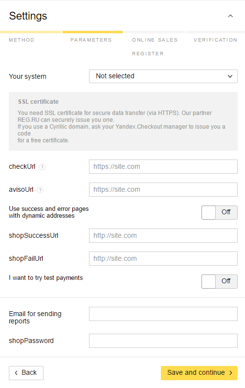The width and height of the screenshot is (245, 388).
Task: Click the dropdown arrow beside Not selected
Action: click(230, 76)
